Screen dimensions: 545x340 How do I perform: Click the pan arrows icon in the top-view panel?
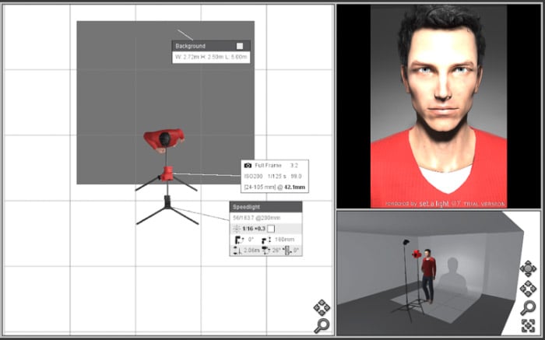click(x=322, y=307)
